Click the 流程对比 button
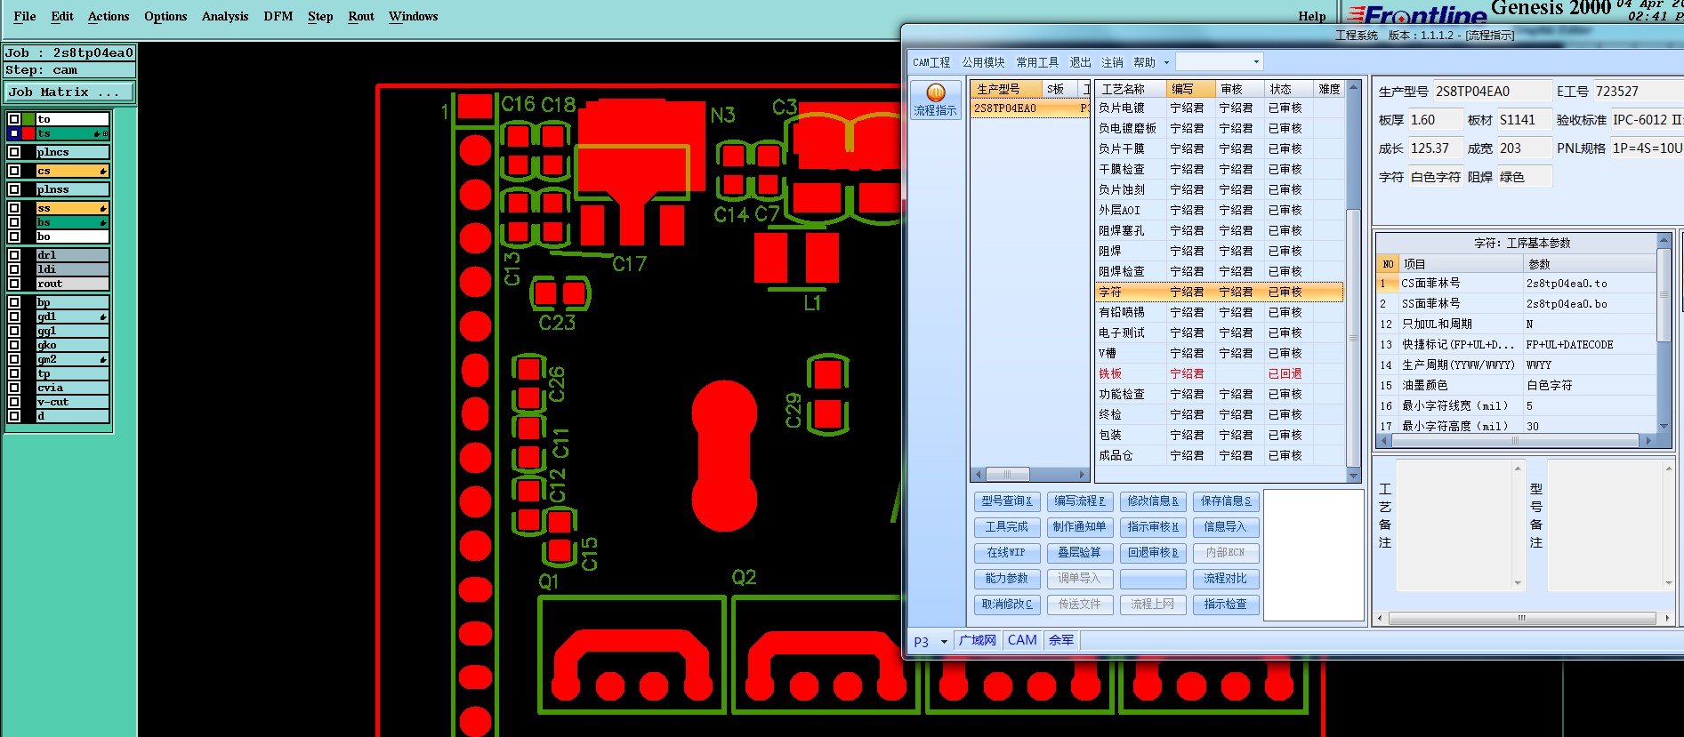Screen dimensions: 1684x737 [1226, 579]
